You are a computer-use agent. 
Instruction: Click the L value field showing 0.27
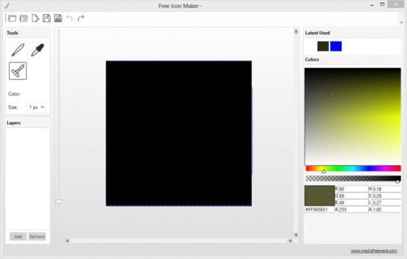387,203
